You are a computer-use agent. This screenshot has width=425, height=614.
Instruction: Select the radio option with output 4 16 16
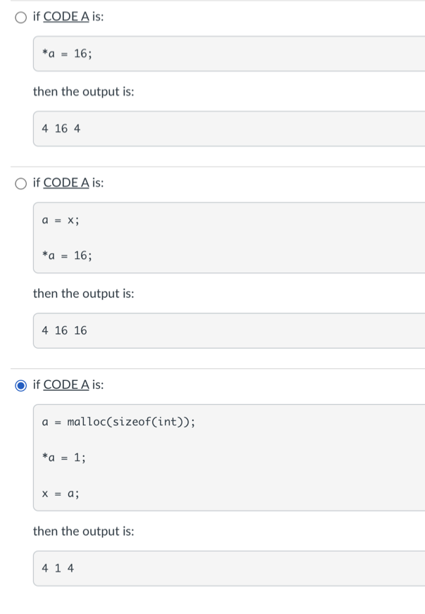click(22, 183)
